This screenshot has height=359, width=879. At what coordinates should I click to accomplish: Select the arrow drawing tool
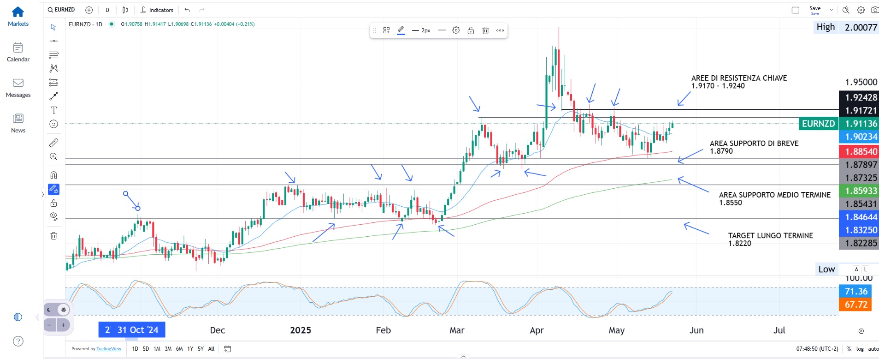(53, 96)
